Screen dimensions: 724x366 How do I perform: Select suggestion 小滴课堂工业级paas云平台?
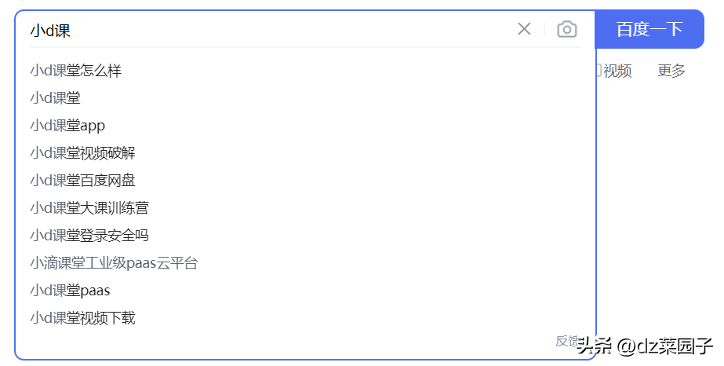pyautogui.click(x=115, y=263)
